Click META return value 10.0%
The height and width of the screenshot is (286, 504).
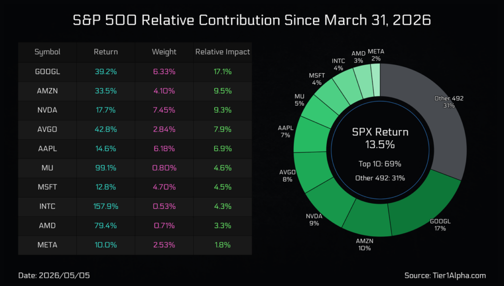[x=106, y=245]
